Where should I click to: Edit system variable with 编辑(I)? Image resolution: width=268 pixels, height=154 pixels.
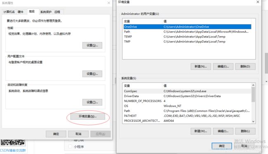pyautogui.click(x=223, y=131)
